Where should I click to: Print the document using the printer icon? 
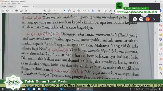click(17, 11)
